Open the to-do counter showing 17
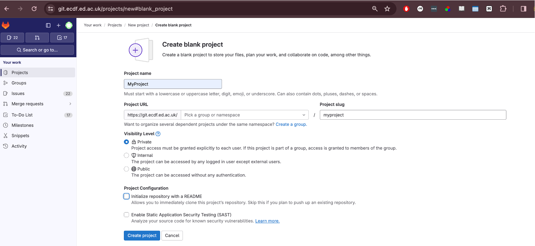535x246 pixels. (62, 38)
